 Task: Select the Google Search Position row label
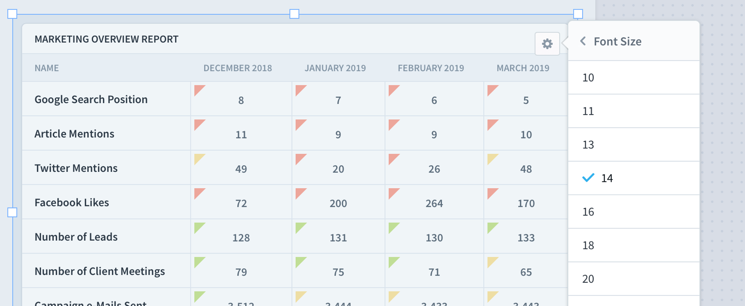[x=91, y=100]
